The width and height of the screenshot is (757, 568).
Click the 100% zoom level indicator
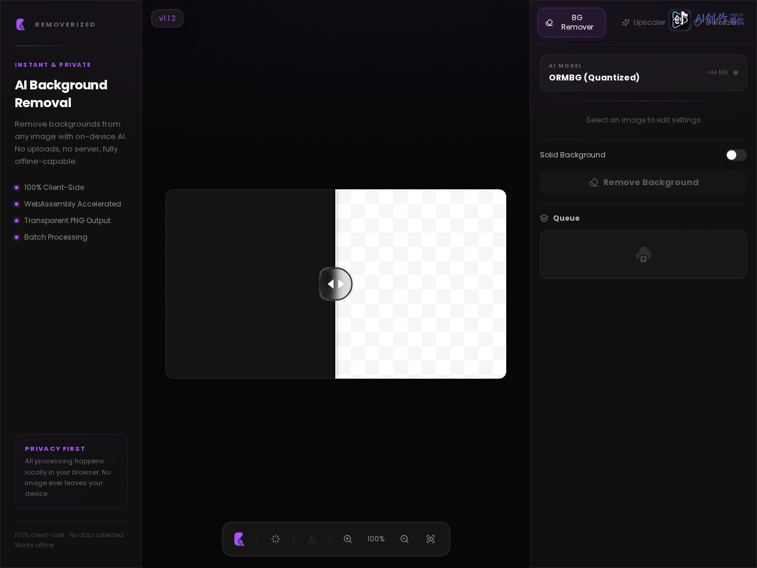[376, 539]
